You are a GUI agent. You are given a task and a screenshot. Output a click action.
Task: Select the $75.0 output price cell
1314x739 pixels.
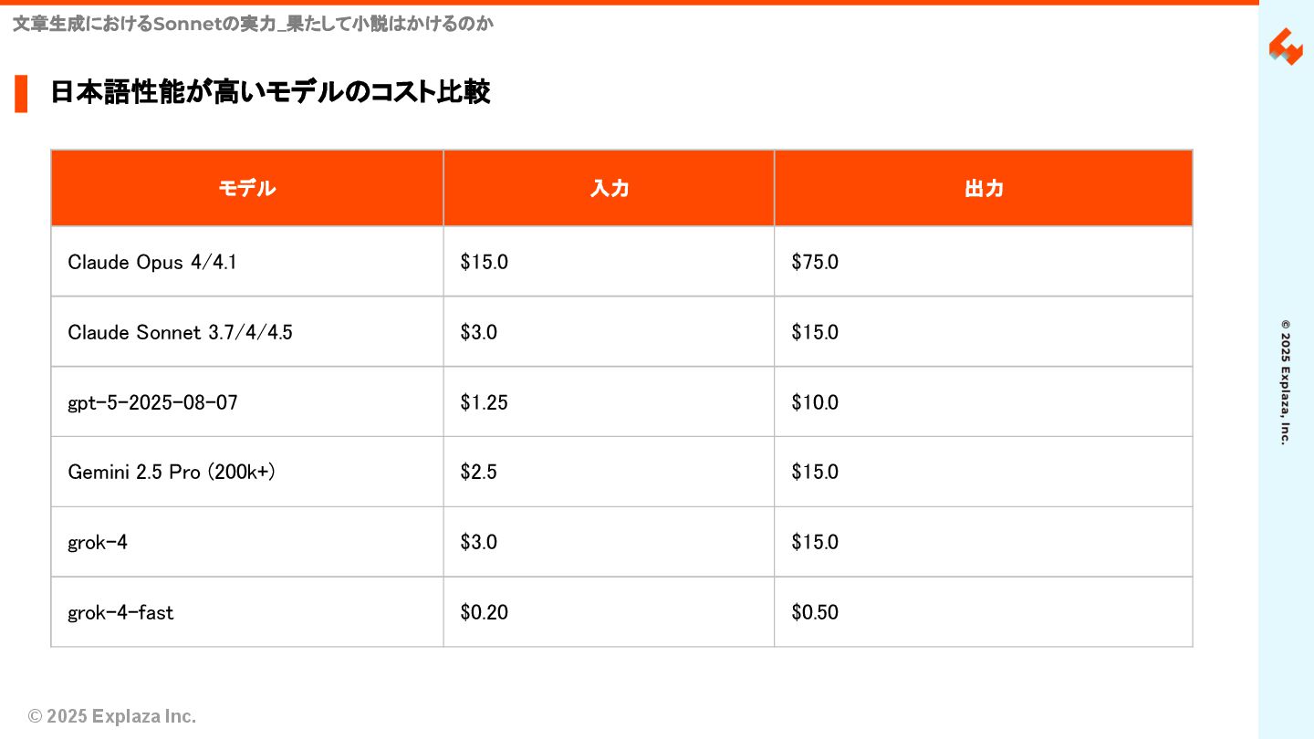pos(984,262)
